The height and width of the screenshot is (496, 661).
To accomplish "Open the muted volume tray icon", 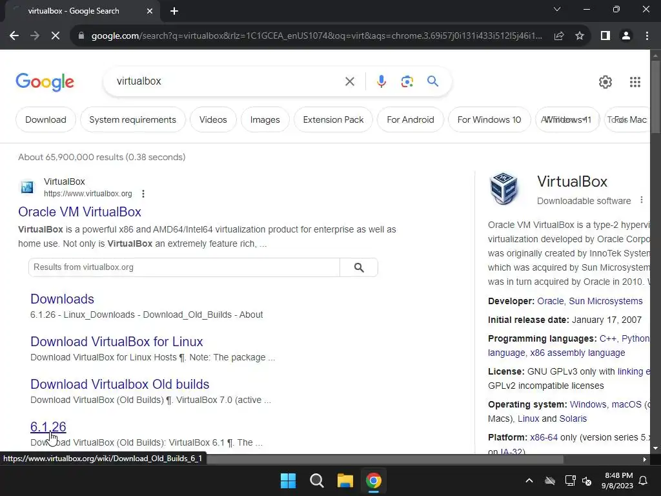I will 587,480.
